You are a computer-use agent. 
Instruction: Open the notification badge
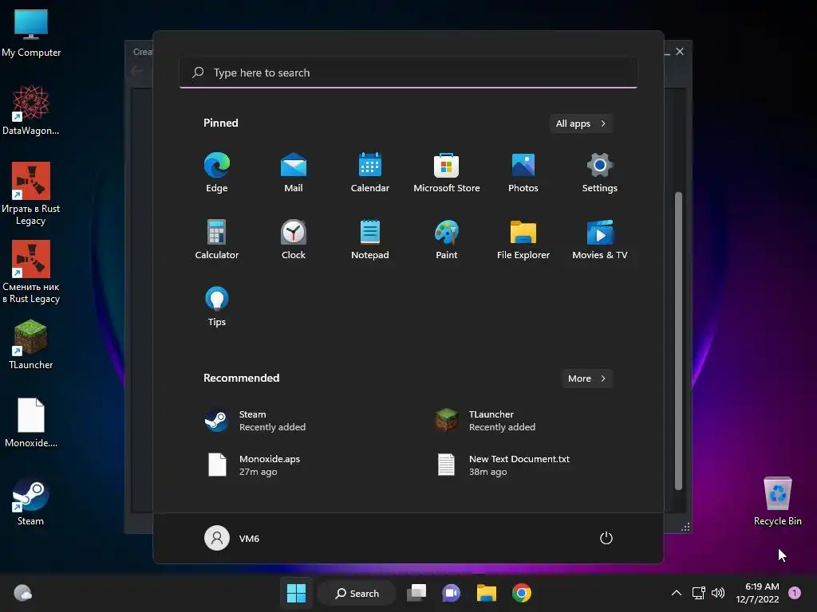click(x=795, y=593)
